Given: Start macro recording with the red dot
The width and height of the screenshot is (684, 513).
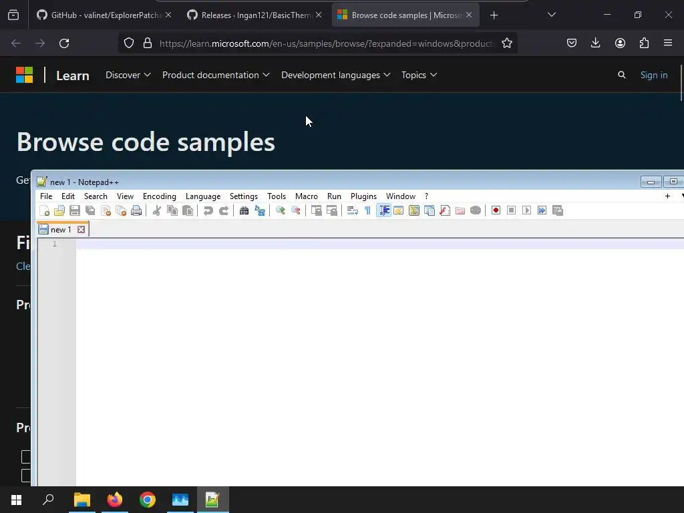Looking at the screenshot, I should [x=496, y=210].
